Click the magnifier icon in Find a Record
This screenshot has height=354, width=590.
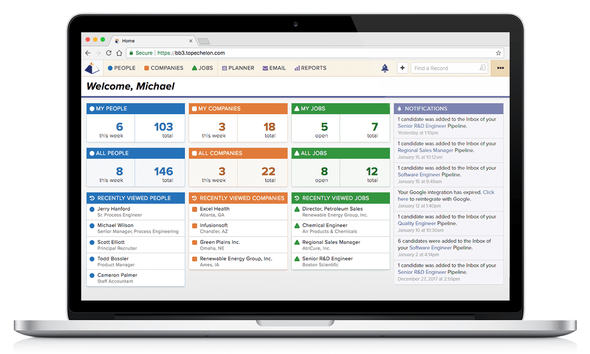tap(482, 67)
